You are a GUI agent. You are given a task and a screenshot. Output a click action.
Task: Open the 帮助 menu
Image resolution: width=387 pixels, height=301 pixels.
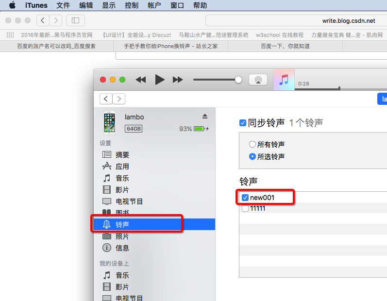pos(200,5)
